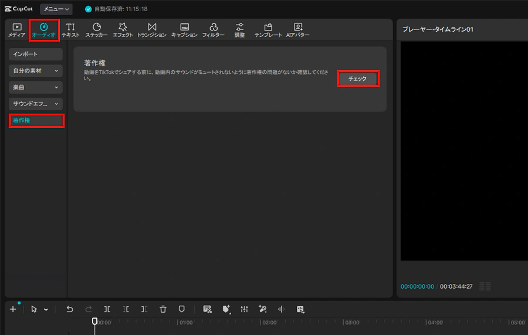
Task: Click the AI marker sparkle icon
Action: (226, 309)
